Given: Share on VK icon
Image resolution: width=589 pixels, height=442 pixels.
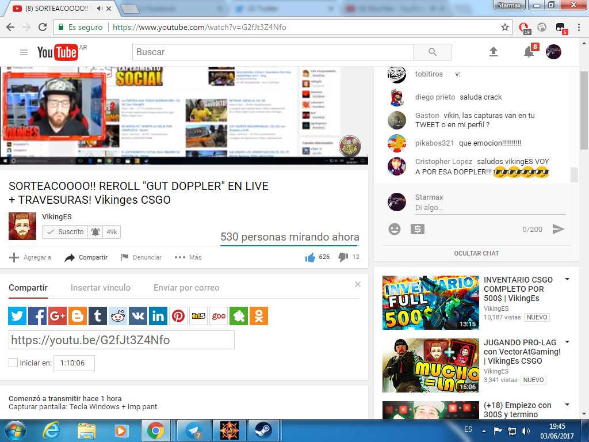Looking at the screenshot, I should (x=138, y=316).
